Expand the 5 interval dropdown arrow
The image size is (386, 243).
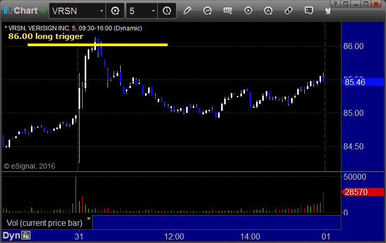(153, 11)
